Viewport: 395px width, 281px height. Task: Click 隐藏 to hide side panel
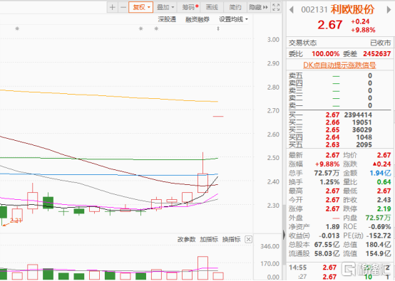tap(258, 7)
